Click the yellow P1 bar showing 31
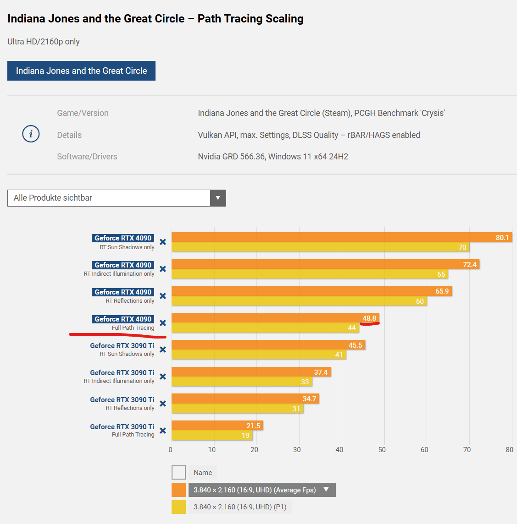 237,409
